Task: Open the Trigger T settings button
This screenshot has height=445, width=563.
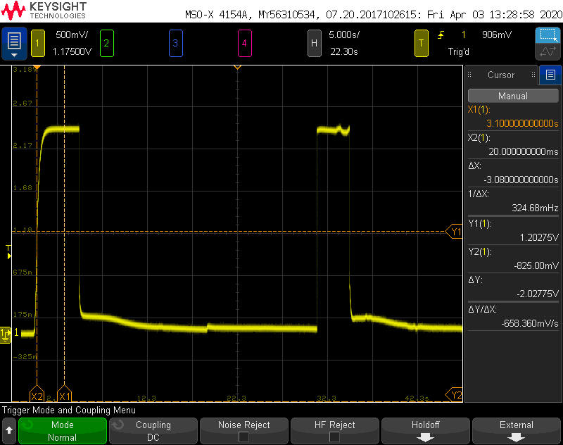Action: [421, 44]
